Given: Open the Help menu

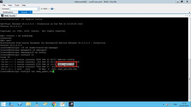Looking at the screenshot, I should tap(24, 5).
